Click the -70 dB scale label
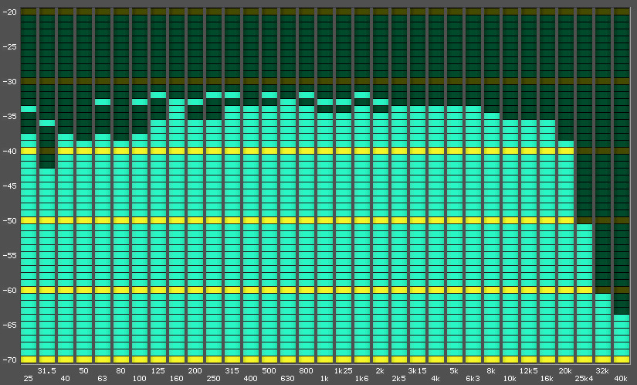 10,359
